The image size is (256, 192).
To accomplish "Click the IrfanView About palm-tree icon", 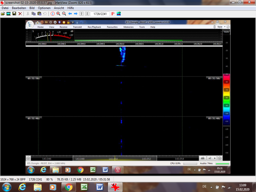I will [119, 14].
